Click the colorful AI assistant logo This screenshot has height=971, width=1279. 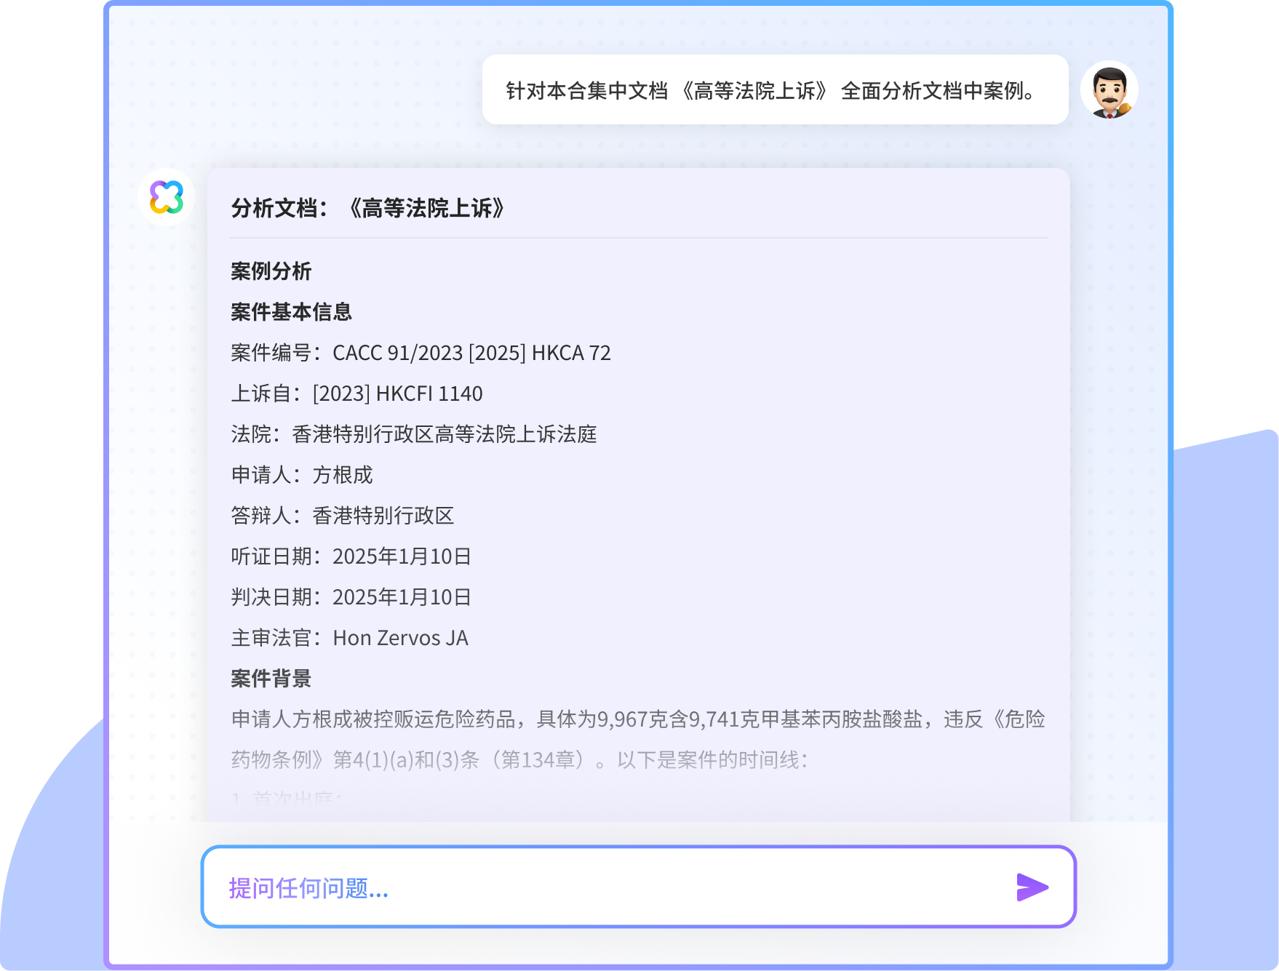pos(167,197)
